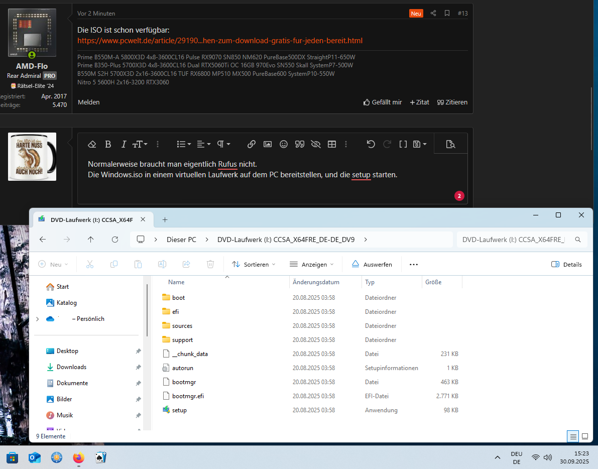This screenshot has width=598, height=469.
Task: Click insert image icon in editor
Action: pos(268,144)
